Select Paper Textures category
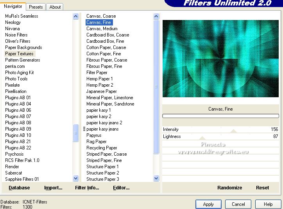 19,54
